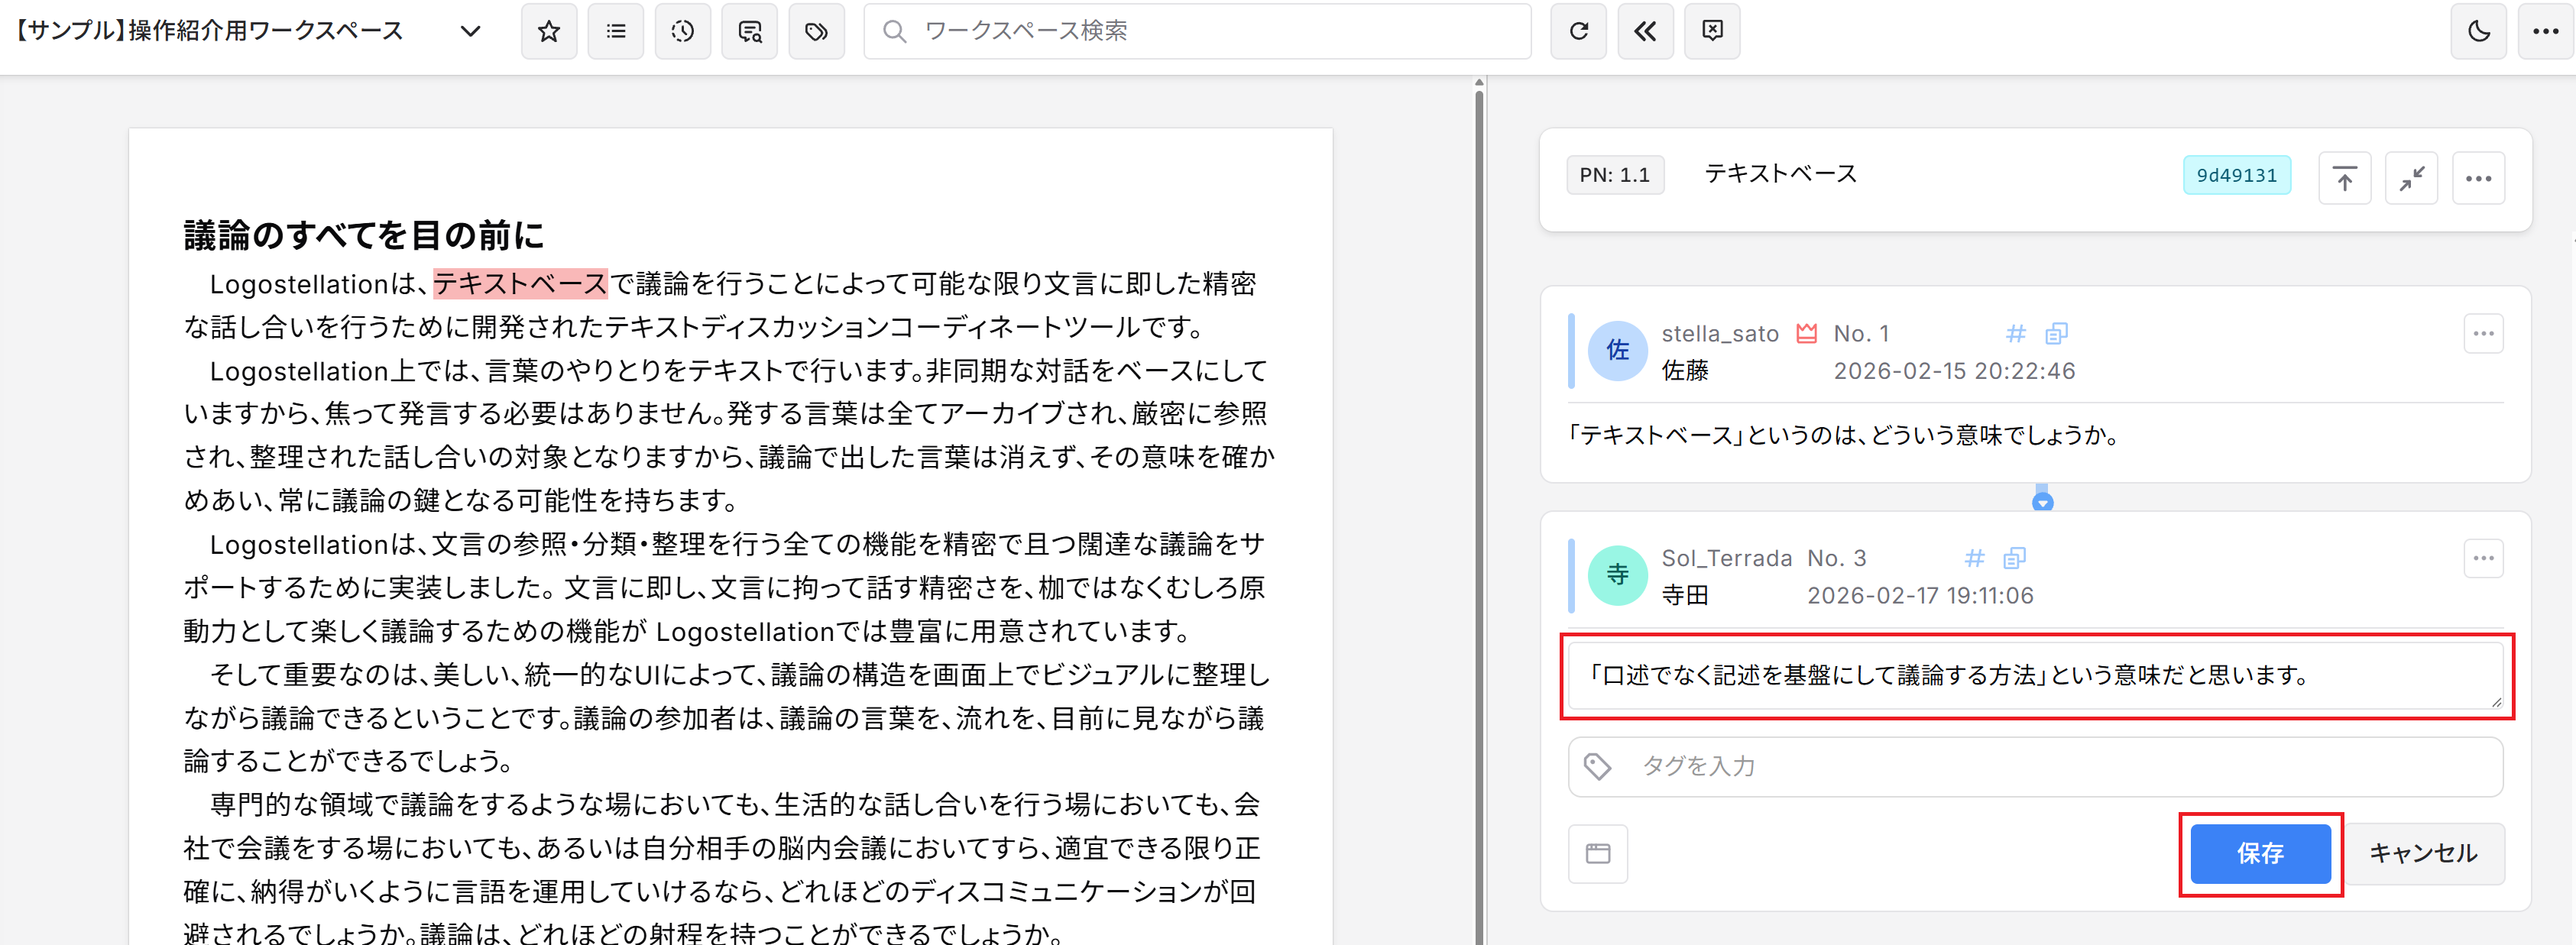Click the 寺 avatar of Sol_Terrada

click(x=1618, y=575)
